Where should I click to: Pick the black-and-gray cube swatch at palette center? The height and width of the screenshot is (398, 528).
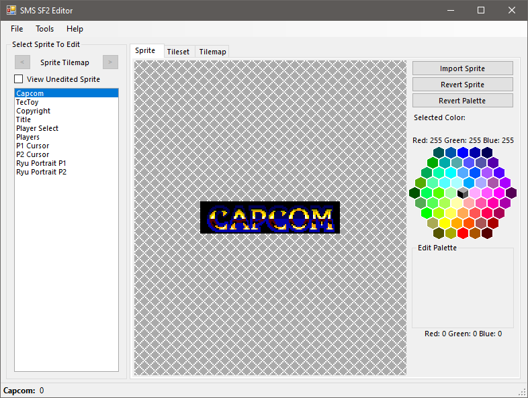coord(463,193)
